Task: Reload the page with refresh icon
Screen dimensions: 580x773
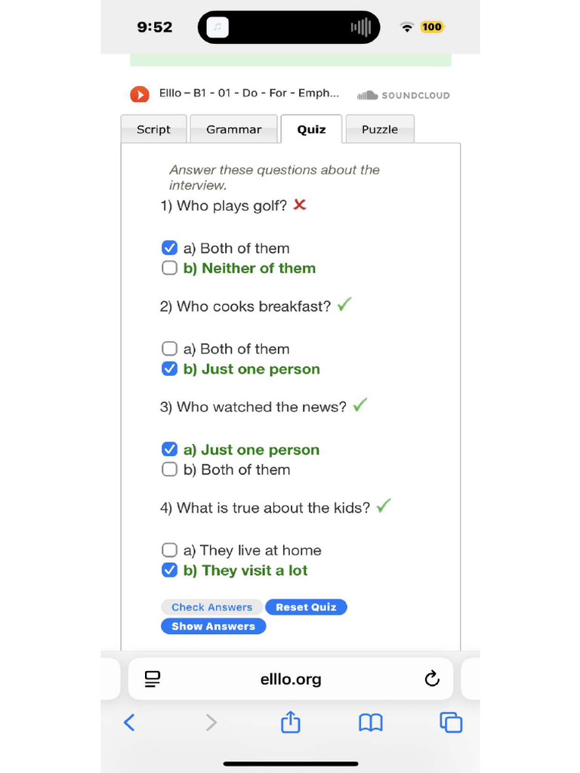Action: coord(432,679)
